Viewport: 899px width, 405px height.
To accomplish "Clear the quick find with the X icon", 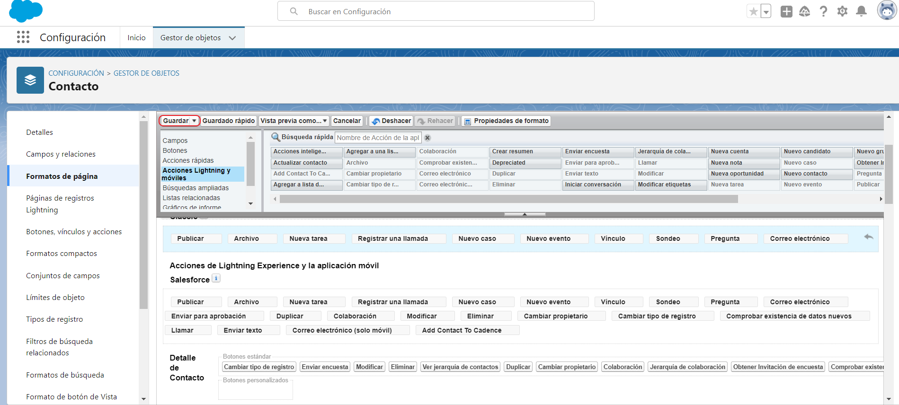I will pos(427,138).
